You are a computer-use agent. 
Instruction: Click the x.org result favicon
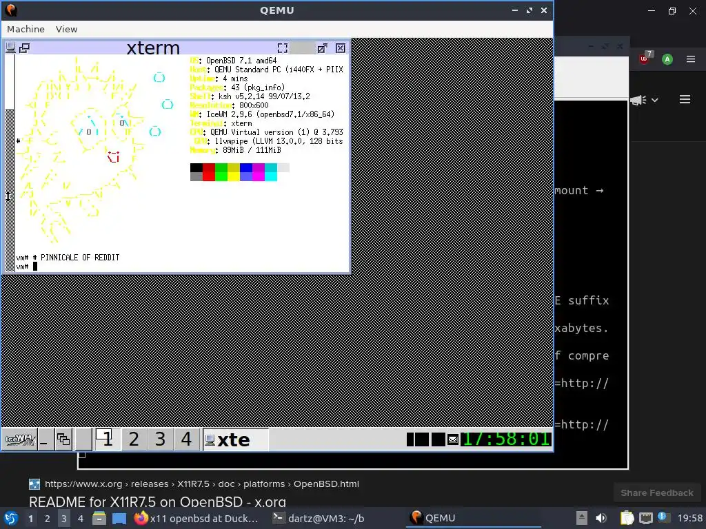pyautogui.click(x=34, y=484)
